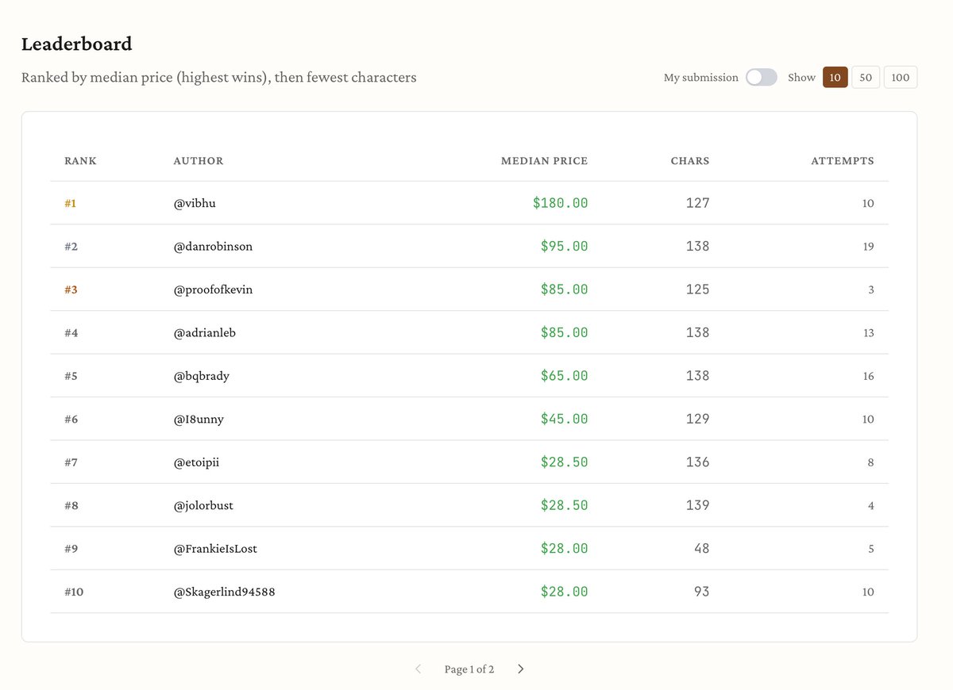Open author @proofofkevin
The height and width of the screenshot is (690, 953).
[213, 289]
